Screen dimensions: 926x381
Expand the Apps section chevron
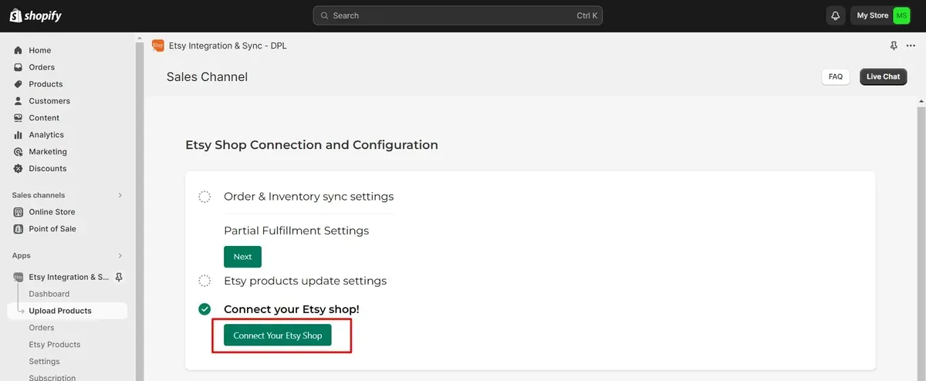120,255
